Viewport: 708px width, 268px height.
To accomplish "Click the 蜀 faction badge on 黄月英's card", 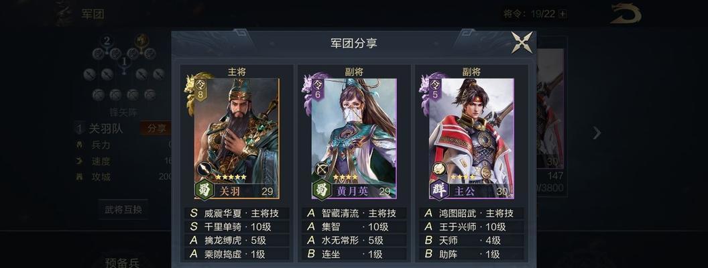I will [322, 190].
